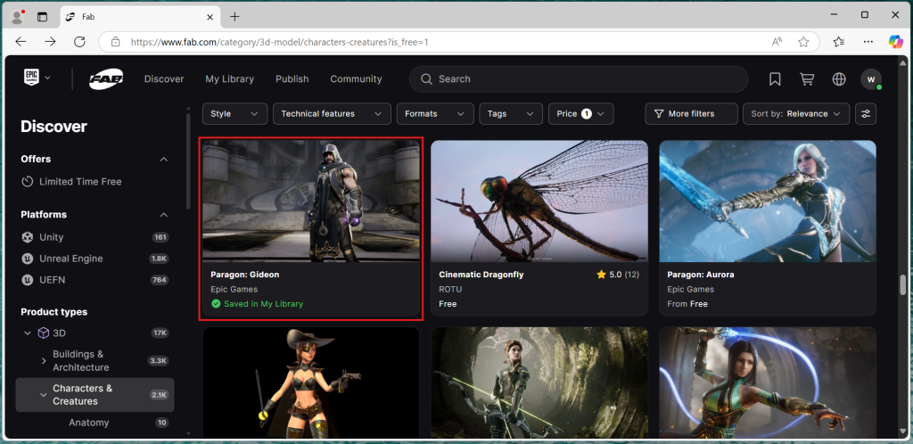
Task: Click the browser forward arrow
Action: pyautogui.click(x=50, y=42)
